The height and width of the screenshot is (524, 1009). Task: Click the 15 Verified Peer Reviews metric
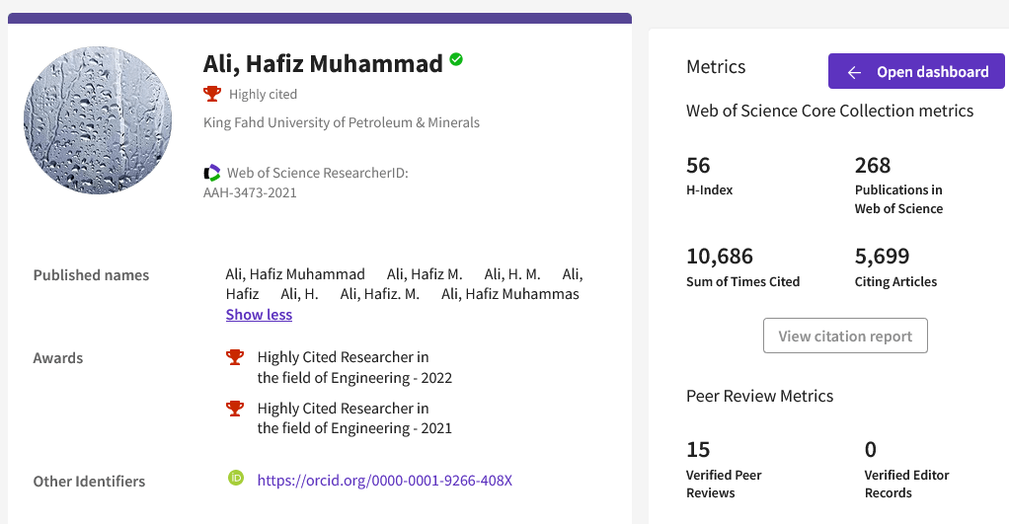click(698, 450)
